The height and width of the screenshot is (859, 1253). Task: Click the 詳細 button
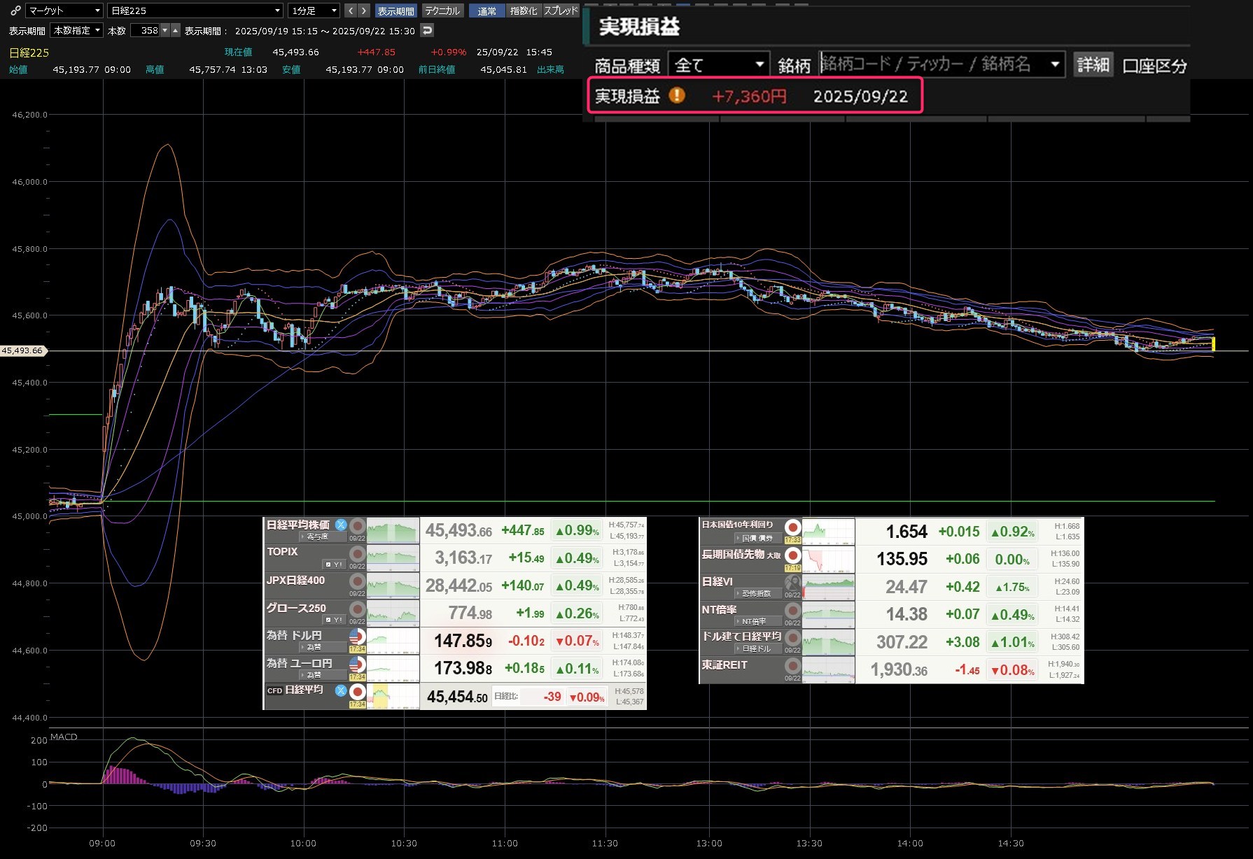(x=1093, y=65)
